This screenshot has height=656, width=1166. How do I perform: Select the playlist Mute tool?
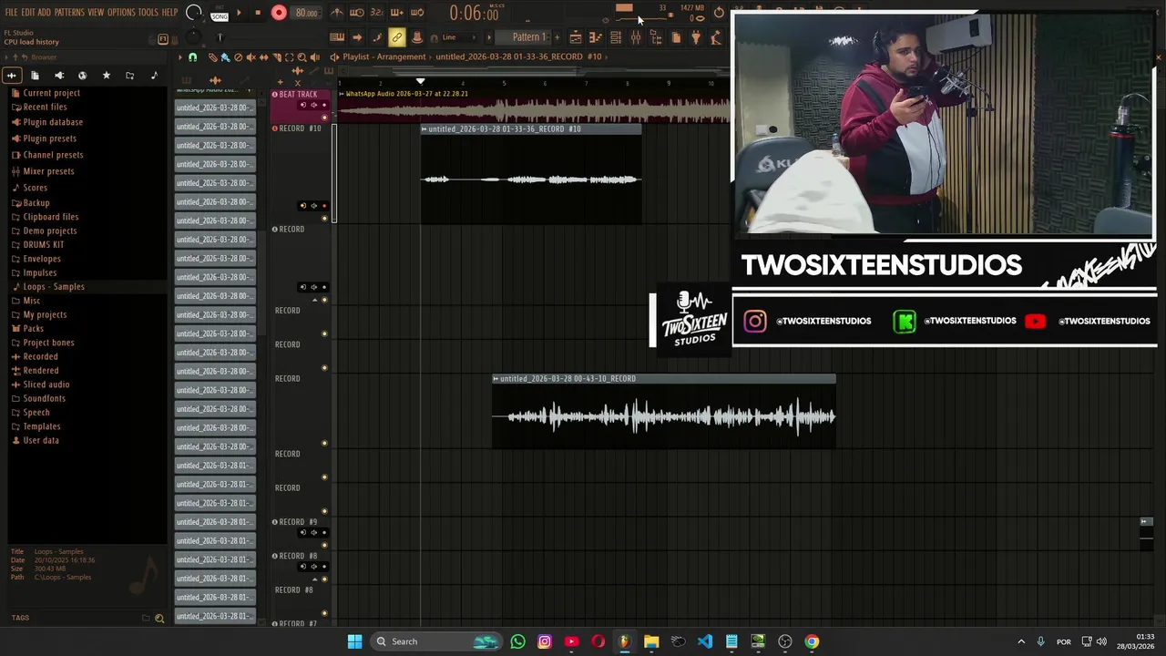[251, 57]
